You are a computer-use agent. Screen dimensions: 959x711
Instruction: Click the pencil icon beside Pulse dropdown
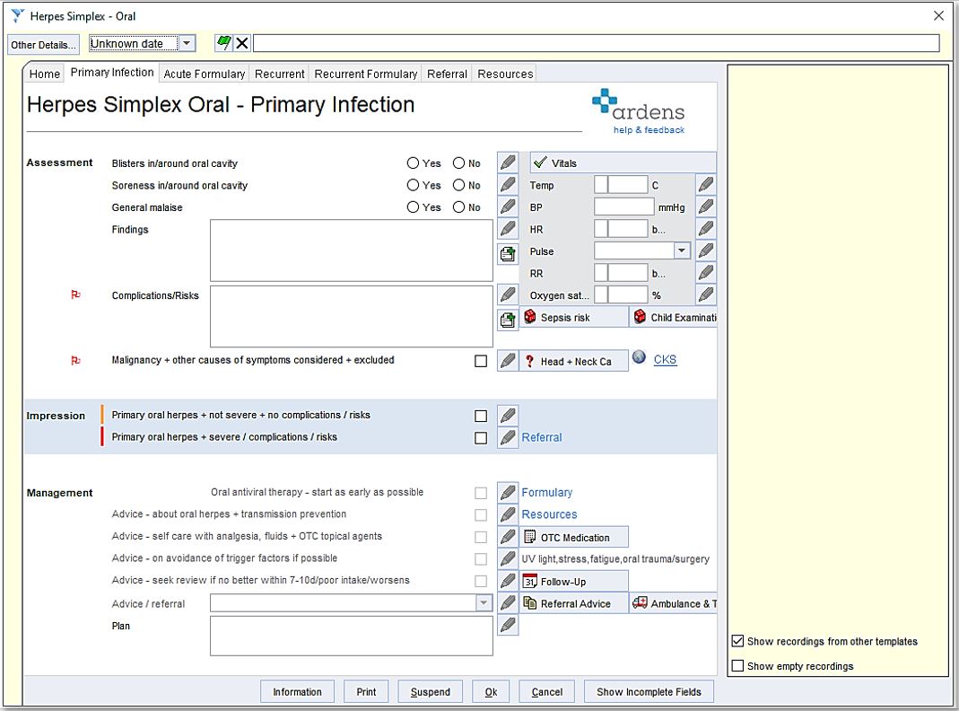click(706, 250)
